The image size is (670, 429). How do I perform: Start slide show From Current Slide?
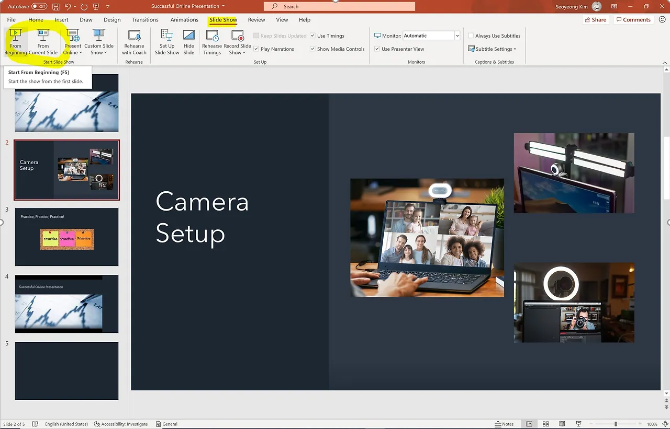click(43, 42)
